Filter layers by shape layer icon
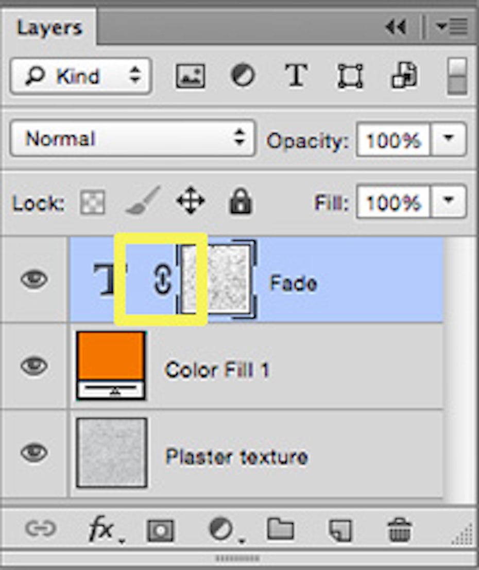 (x=350, y=77)
